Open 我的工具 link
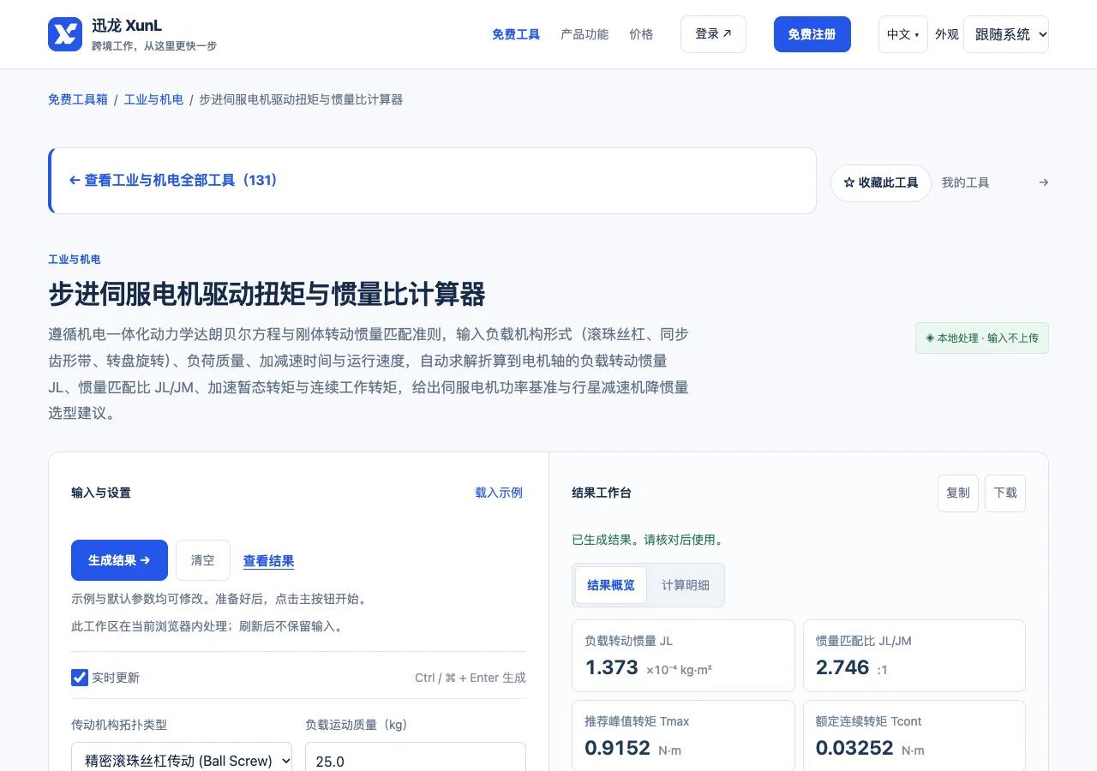 coord(965,182)
